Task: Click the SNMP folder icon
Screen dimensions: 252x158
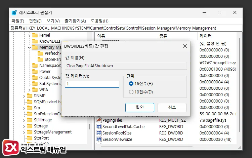Action: click(30, 96)
